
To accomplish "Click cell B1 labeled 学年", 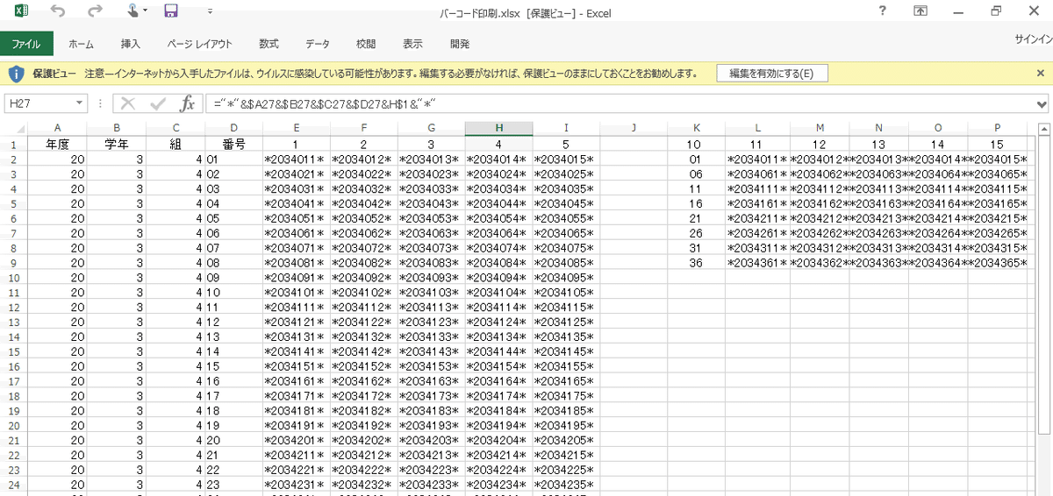I will 117,145.
